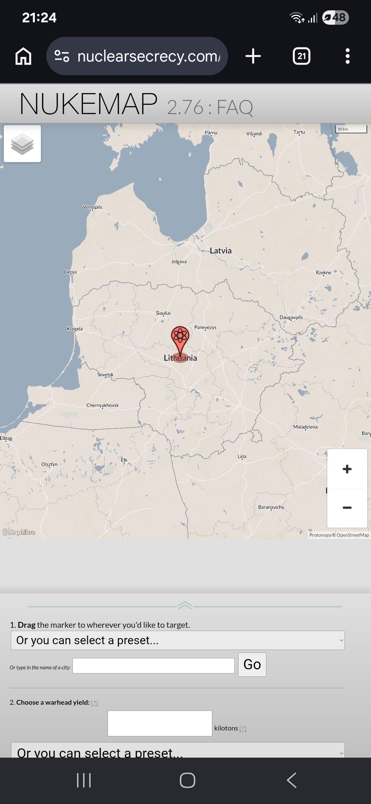Image resolution: width=371 pixels, height=804 pixels.
Task: Collapse the panel using the double-chevron handle
Action: click(x=185, y=605)
